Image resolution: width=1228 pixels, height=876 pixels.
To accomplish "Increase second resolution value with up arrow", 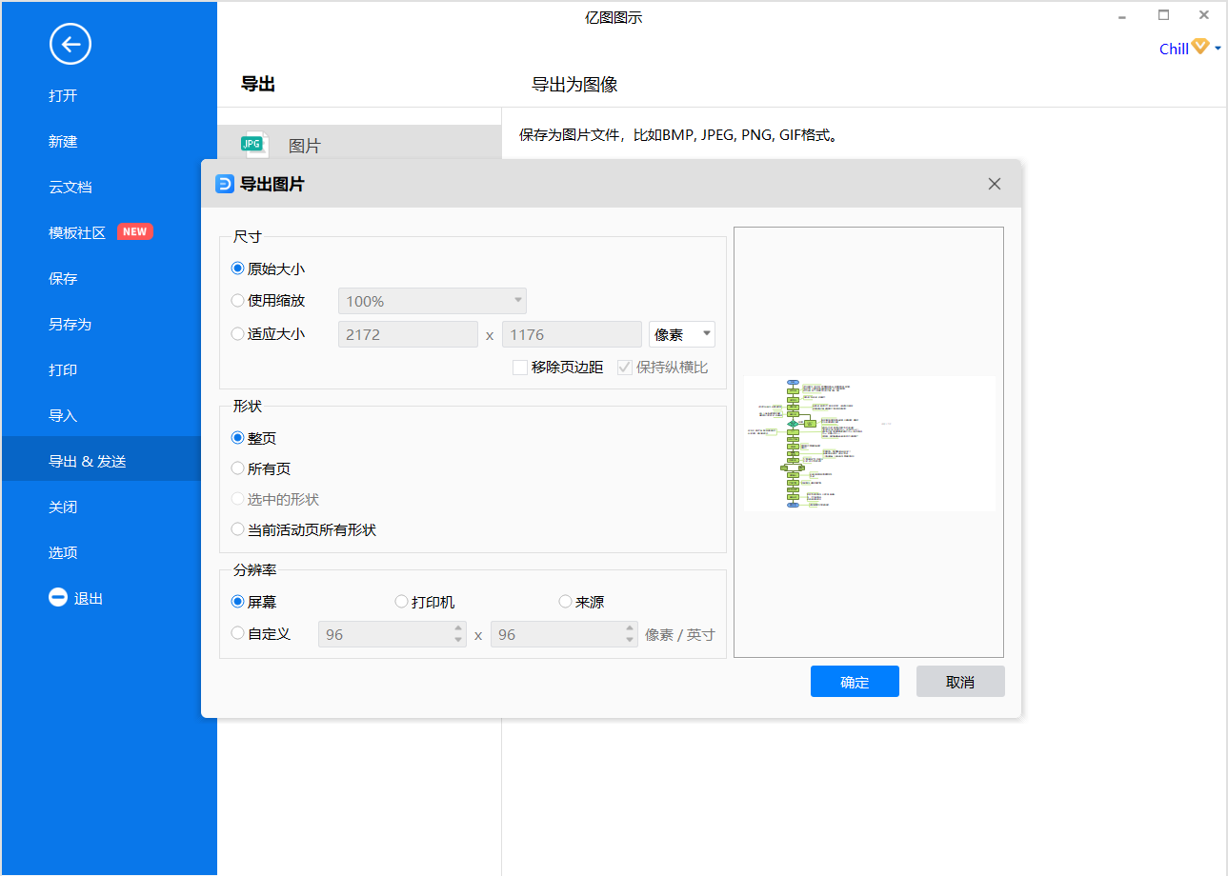I will [631, 628].
